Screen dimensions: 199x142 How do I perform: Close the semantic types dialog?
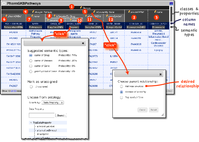click(x=83, y=43)
